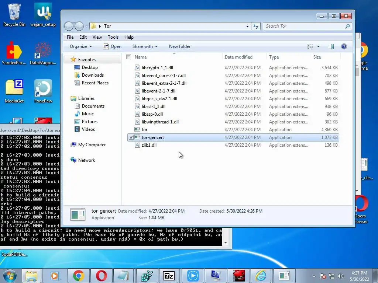Open Windows Explorer from the taskbar
Image resolution: width=378 pixels, height=283 pixels.
point(31,276)
